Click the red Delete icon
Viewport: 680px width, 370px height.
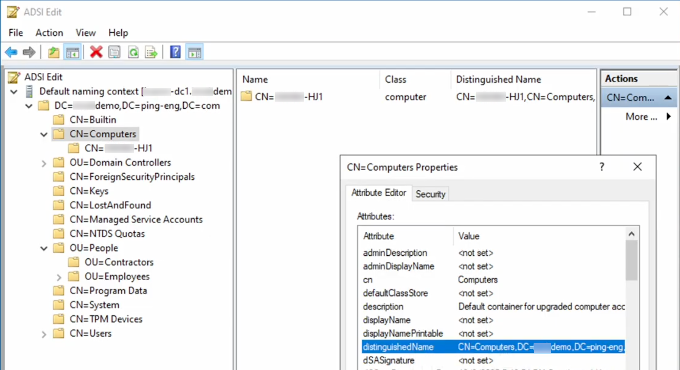[96, 52]
